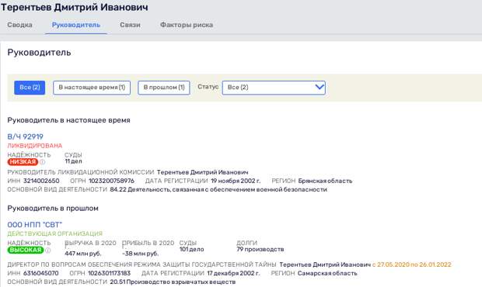Image resolution: width=482 pixels, height=287 pixels.
Task: Click INN value 3214002650
Action: click(41, 181)
